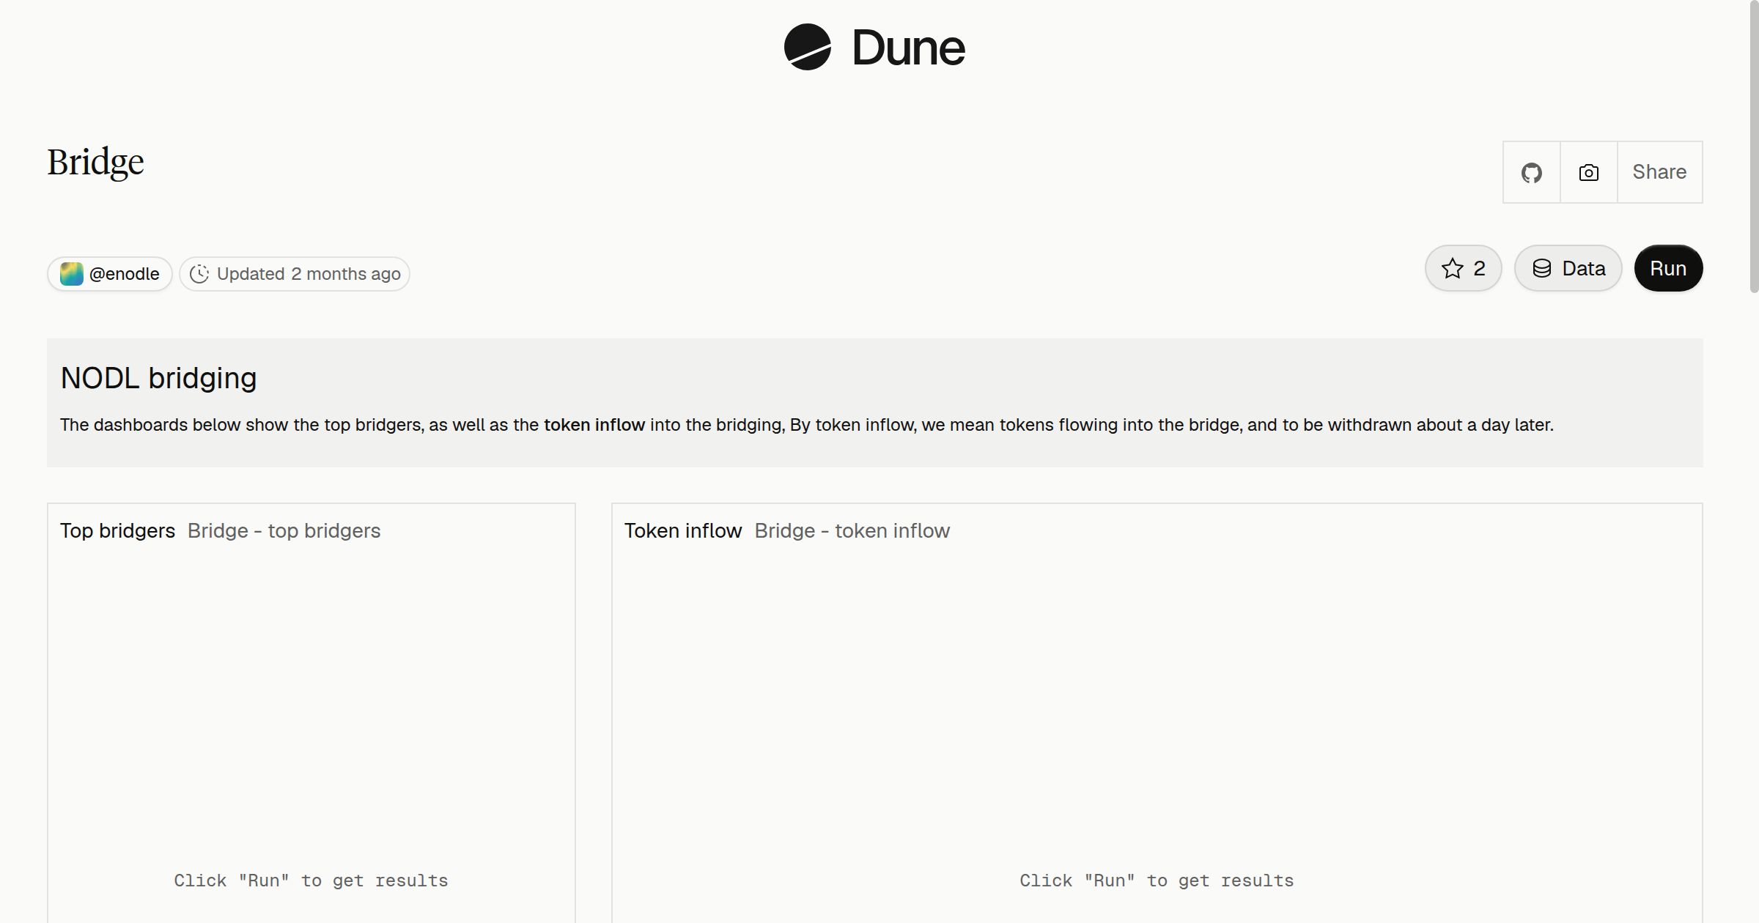Open the Bridge - top bridgers query link
Image resolution: width=1759 pixels, height=923 pixels.
[284, 530]
